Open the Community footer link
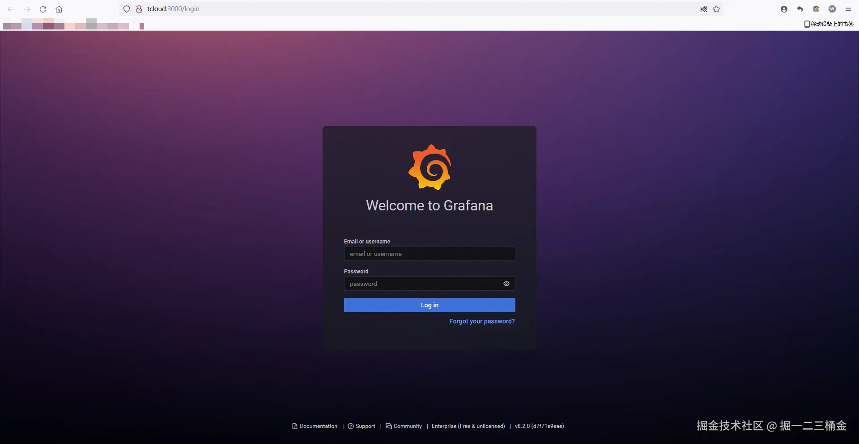The image size is (859, 444). [x=404, y=426]
